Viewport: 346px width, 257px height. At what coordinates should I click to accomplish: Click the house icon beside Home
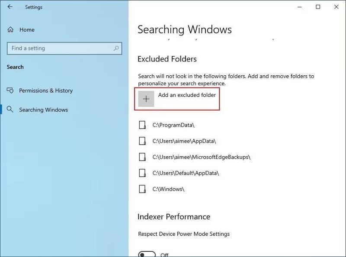(10, 29)
